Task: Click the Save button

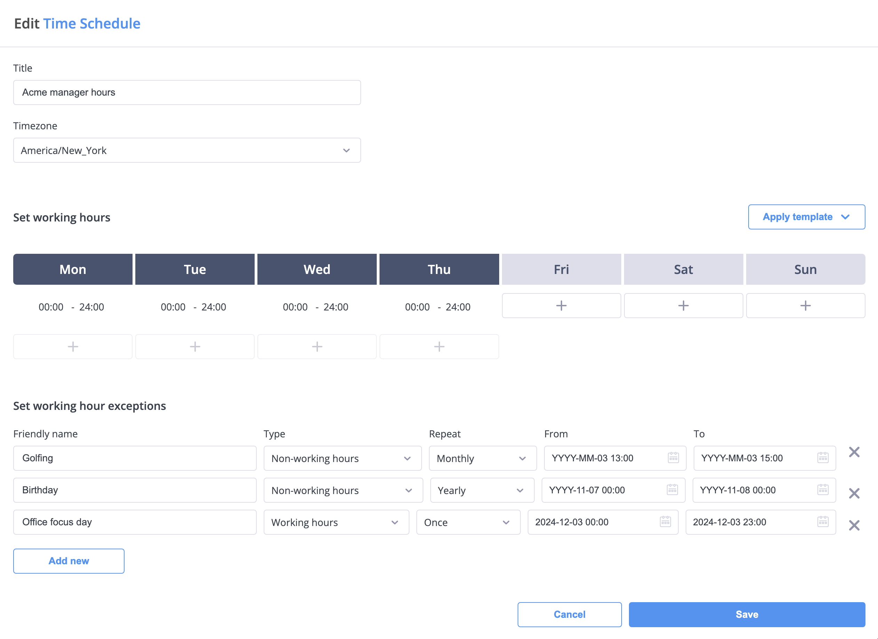Action: point(747,614)
